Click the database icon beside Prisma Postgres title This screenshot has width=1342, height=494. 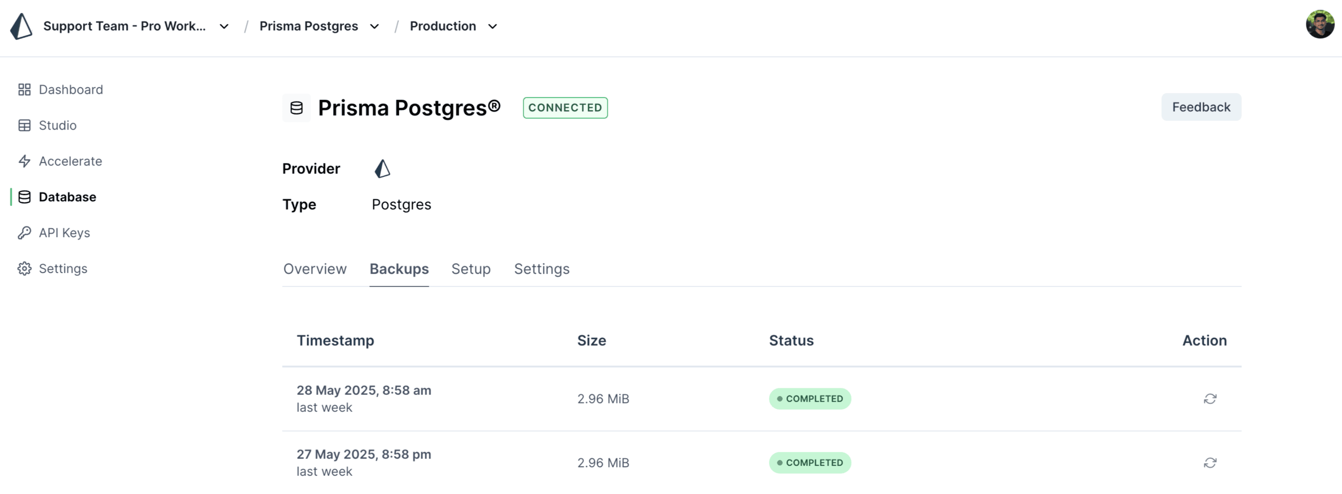tap(297, 108)
